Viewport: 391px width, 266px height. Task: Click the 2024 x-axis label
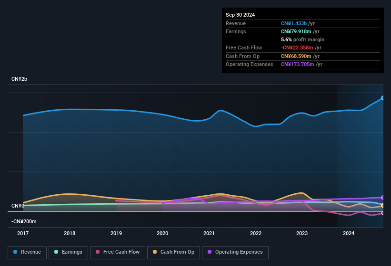pos(348,233)
